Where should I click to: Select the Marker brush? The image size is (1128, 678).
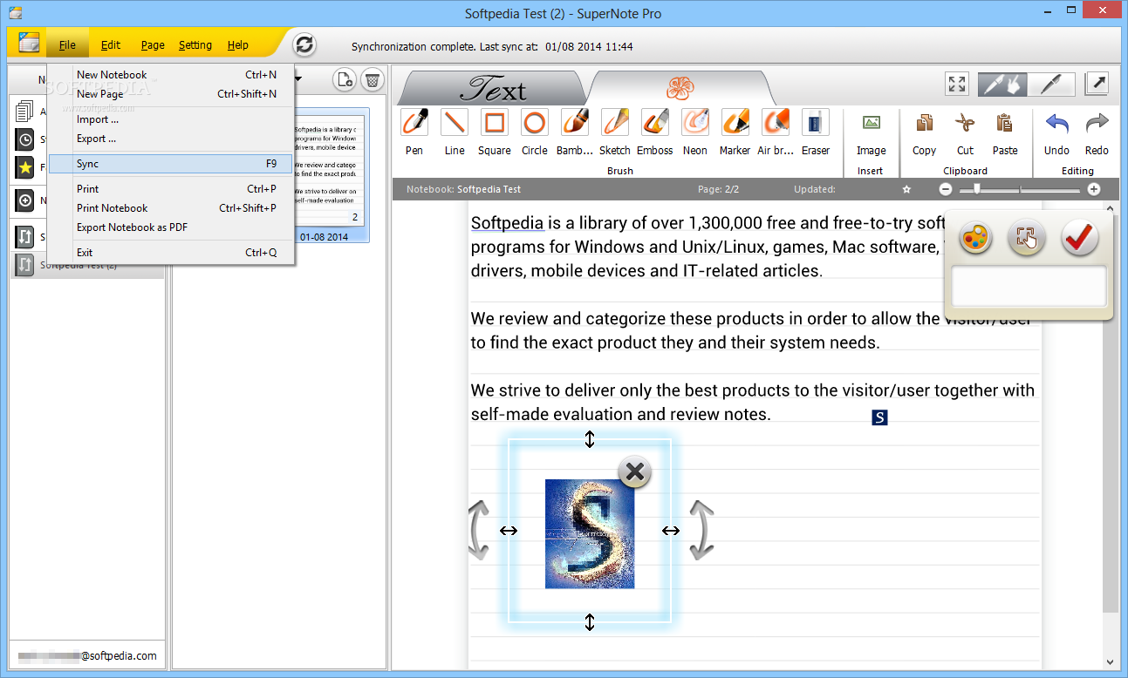(735, 123)
